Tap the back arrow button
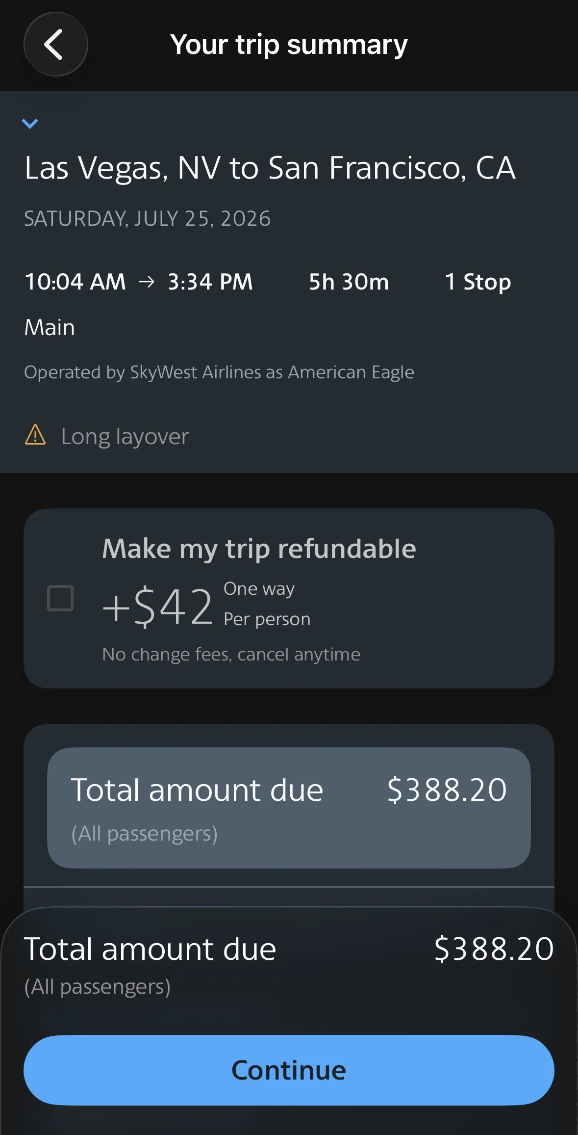Image resolution: width=578 pixels, height=1135 pixels. [55, 44]
